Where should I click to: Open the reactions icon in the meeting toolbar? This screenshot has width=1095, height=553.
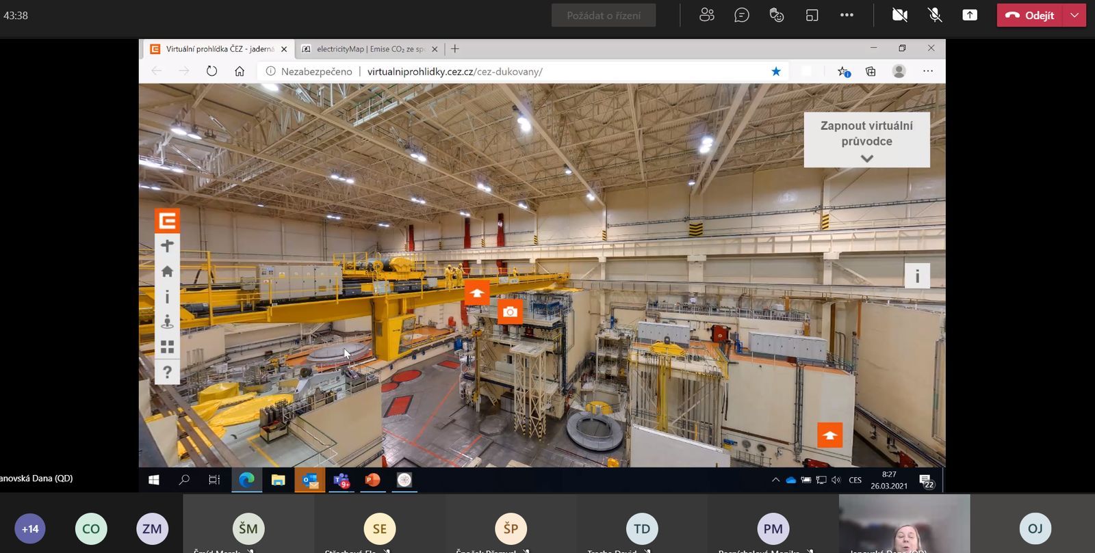pyautogui.click(x=776, y=15)
